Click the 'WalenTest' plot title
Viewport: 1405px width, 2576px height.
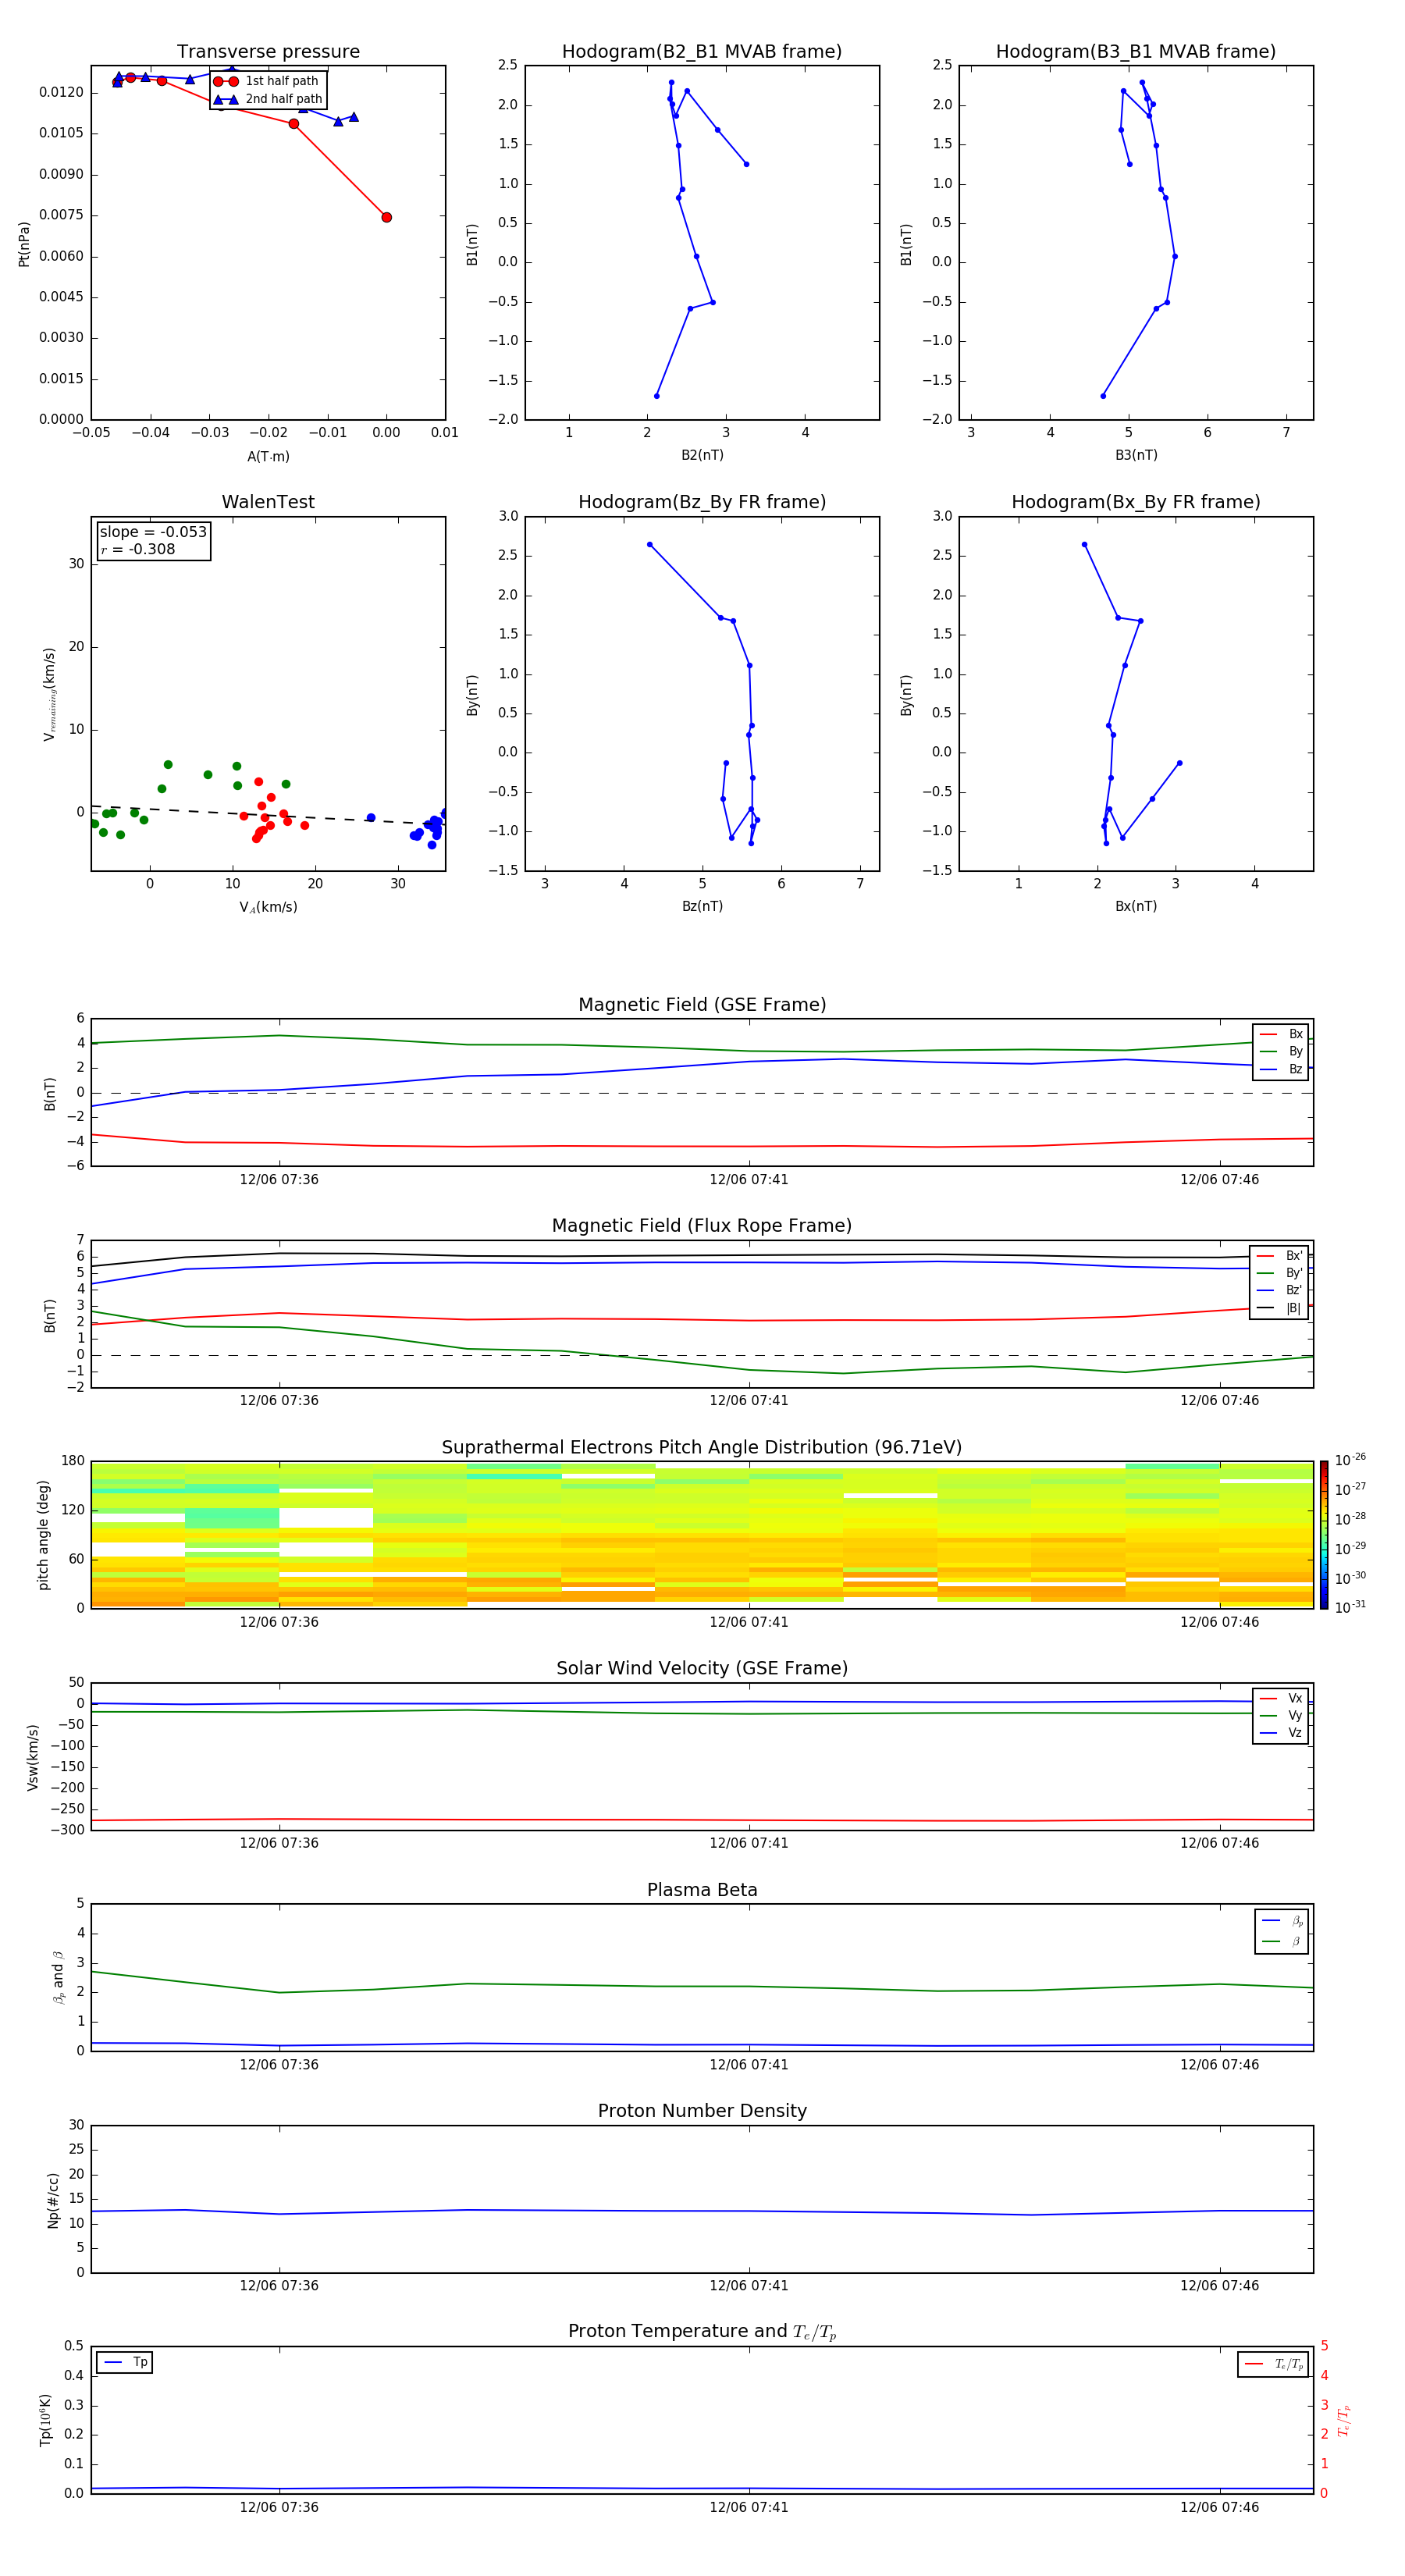click(268, 502)
